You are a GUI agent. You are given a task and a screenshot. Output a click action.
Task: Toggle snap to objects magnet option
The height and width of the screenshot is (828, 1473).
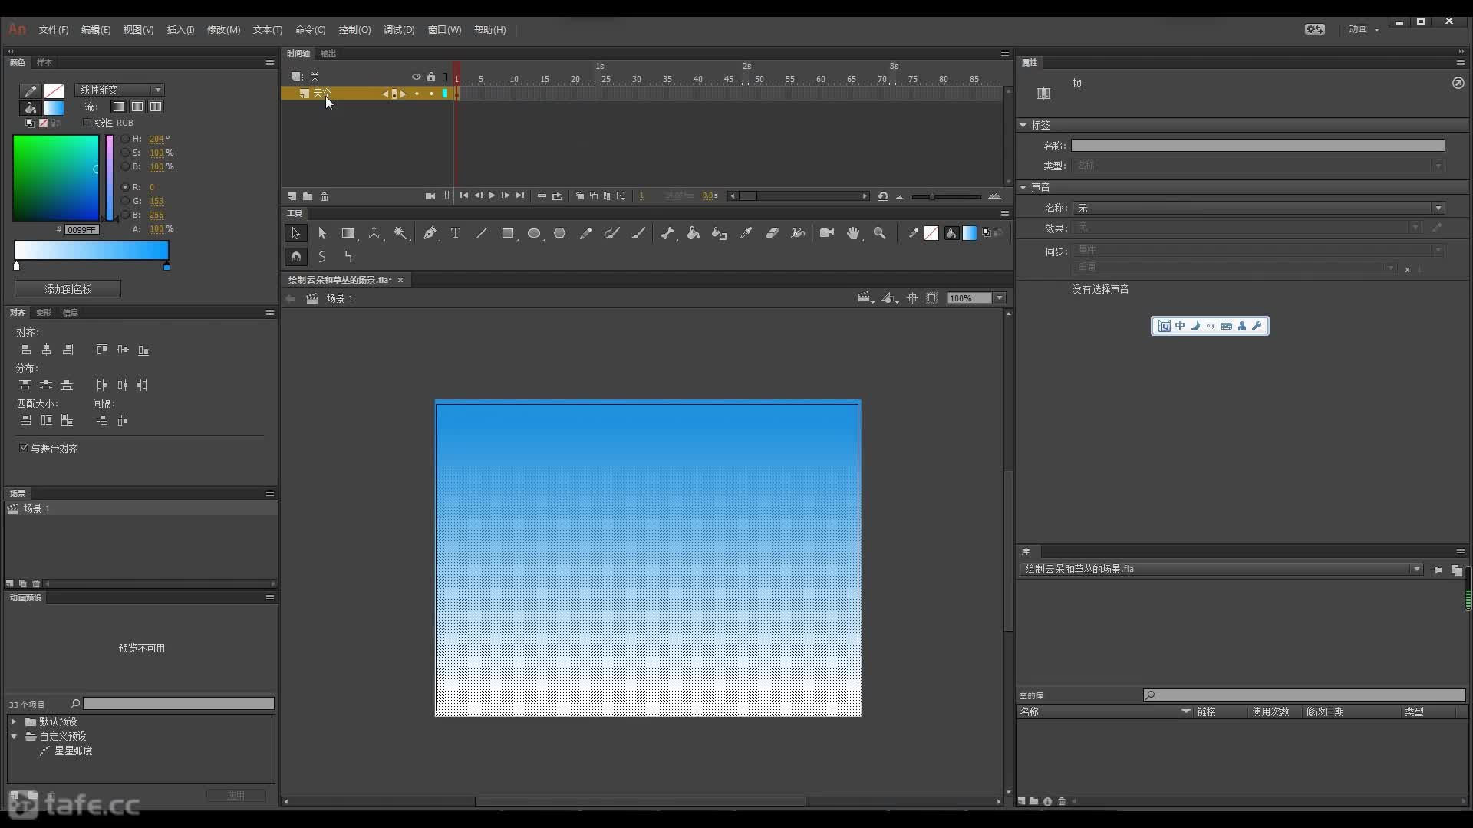coord(296,257)
